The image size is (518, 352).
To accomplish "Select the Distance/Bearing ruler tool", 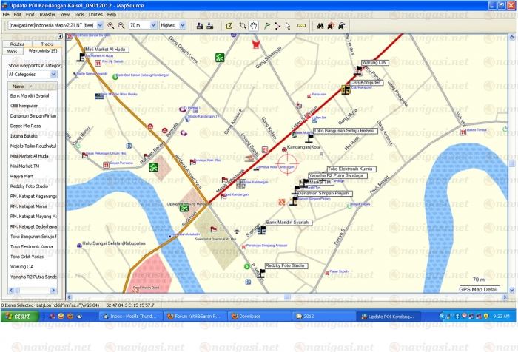I will 301,25.
